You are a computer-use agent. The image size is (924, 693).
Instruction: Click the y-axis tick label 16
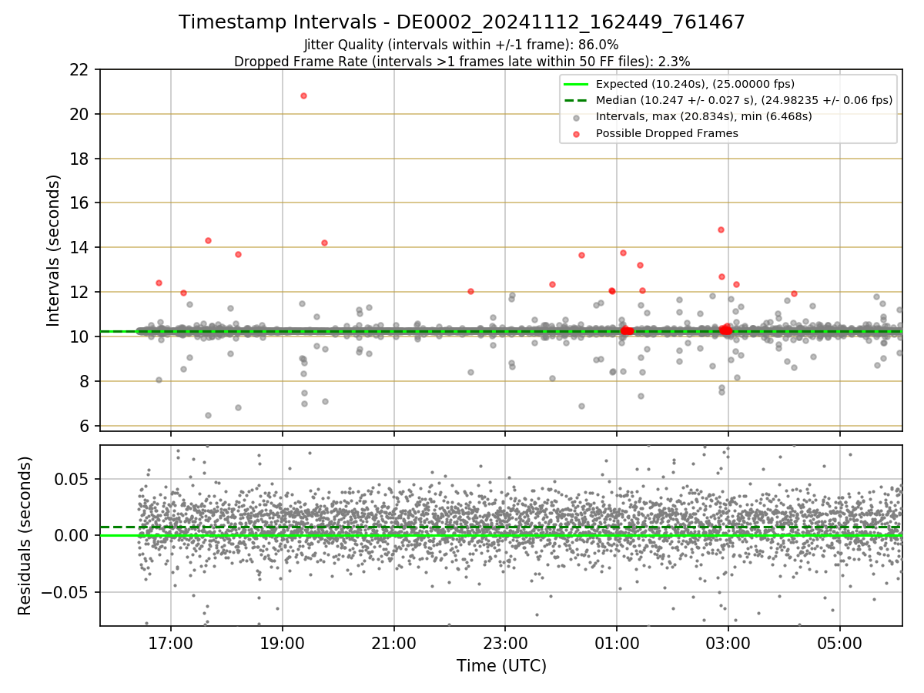click(x=79, y=203)
